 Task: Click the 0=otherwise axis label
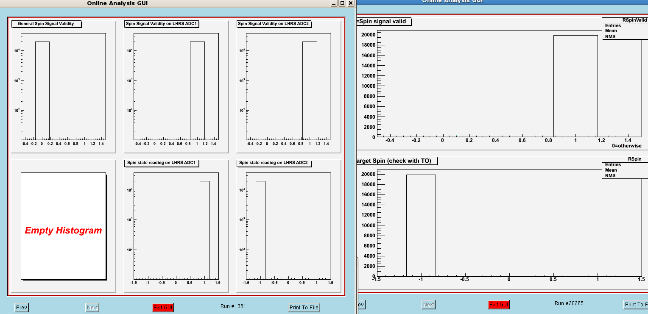coord(627,146)
